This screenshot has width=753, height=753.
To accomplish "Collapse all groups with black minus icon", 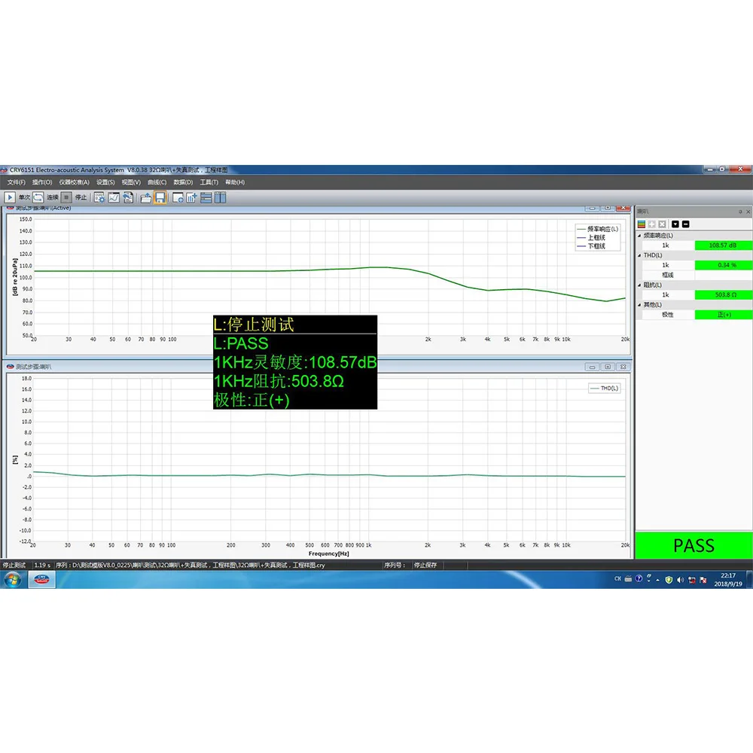I will click(x=686, y=224).
